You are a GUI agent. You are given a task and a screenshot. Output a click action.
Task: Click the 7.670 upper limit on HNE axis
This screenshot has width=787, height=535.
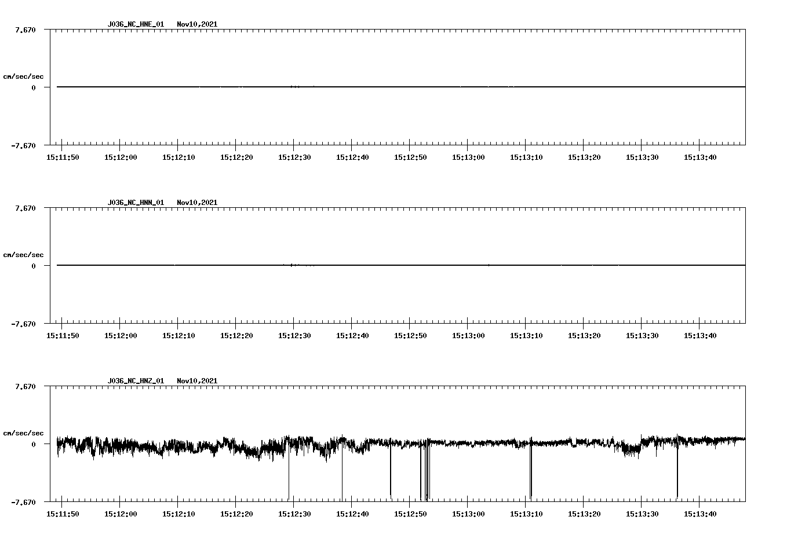(x=25, y=30)
